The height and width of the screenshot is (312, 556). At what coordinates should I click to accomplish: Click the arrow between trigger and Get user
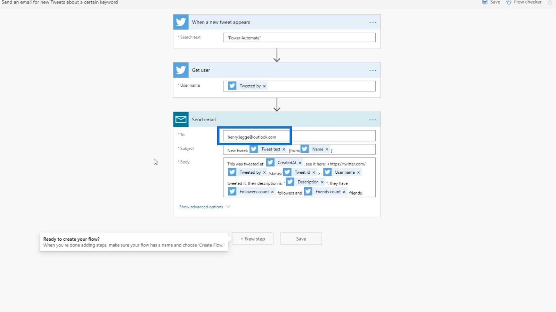coord(277,55)
